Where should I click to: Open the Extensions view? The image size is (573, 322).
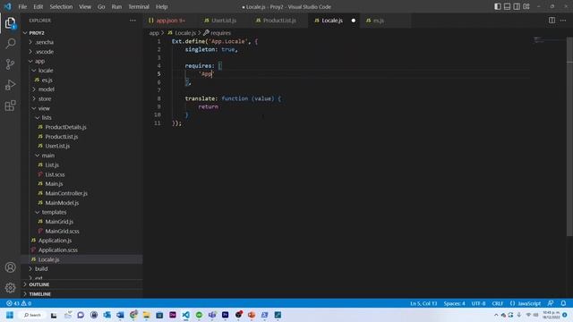point(10,106)
